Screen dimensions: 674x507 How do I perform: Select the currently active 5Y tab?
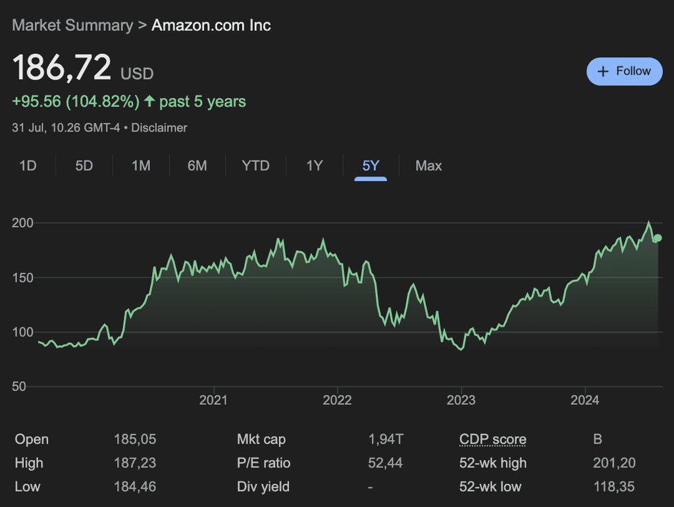(x=370, y=166)
